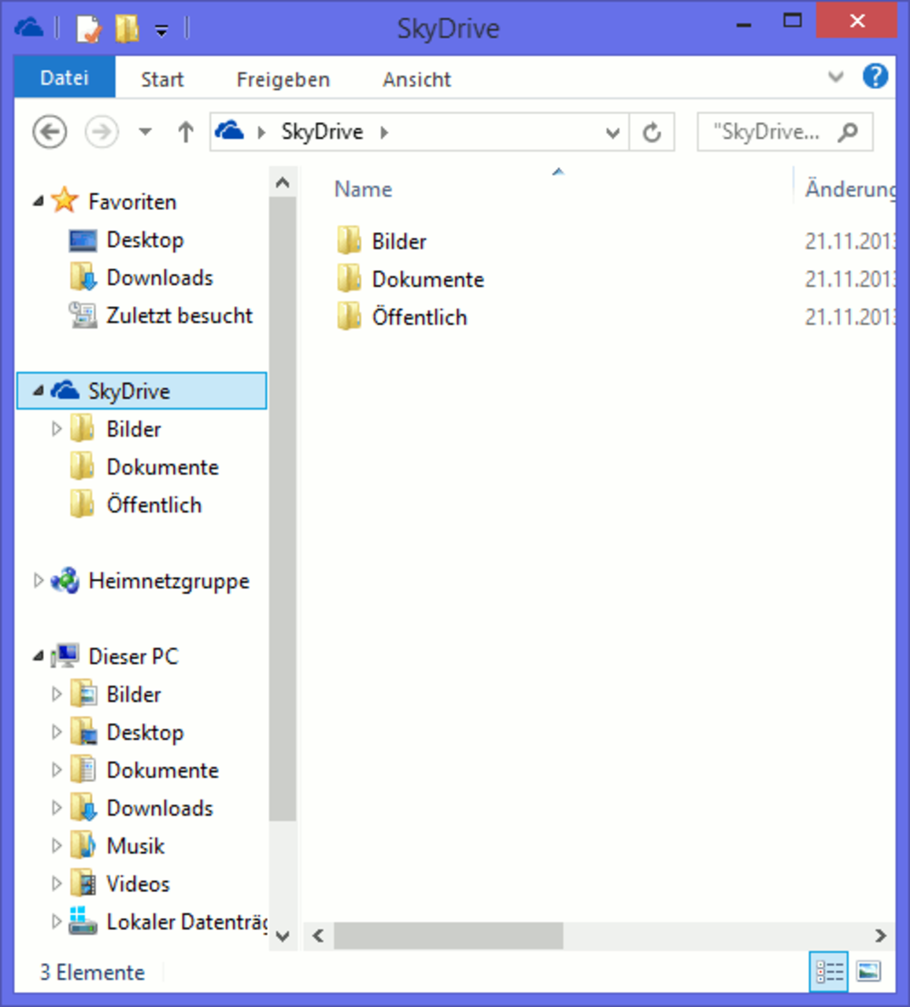Image resolution: width=910 pixels, height=1007 pixels.
Task: Open the quick access toolbar customize dropdown
Action: point(161,31)
